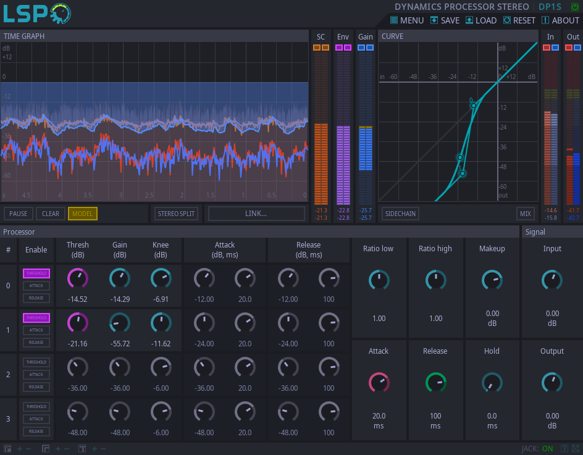
Task: Click the LSP logo
Action: 37,14
